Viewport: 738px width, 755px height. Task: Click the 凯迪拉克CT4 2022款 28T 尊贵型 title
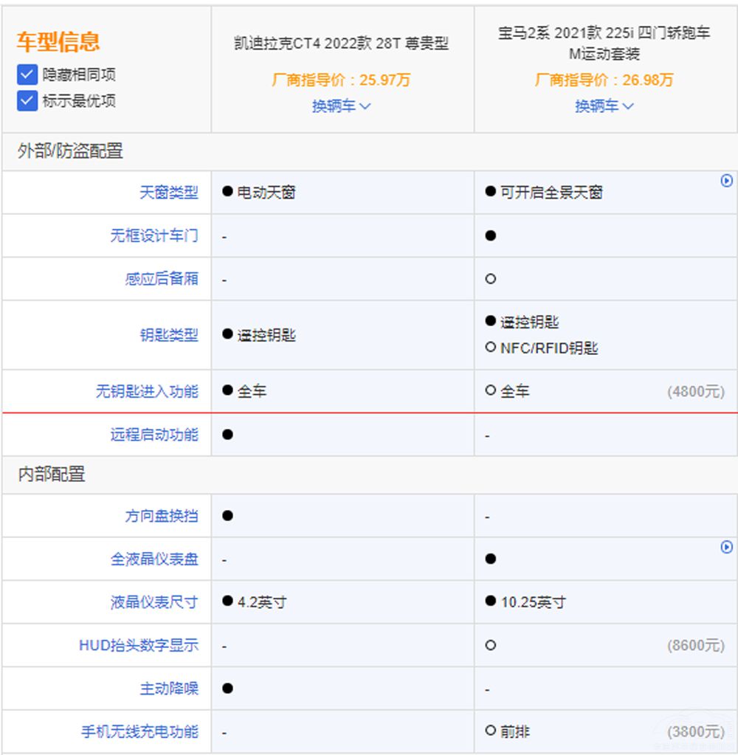click(x=341, y=44)
